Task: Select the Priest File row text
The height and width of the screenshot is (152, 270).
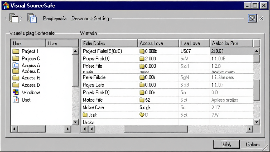Action: coord(93,66)
